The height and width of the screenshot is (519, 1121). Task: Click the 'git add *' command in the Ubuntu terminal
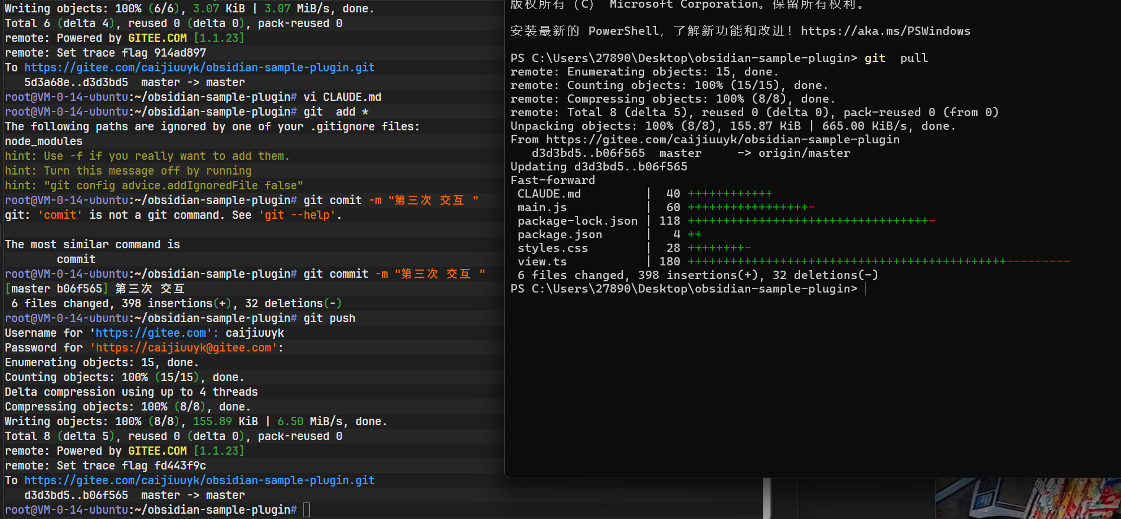[x=336, y=112]
